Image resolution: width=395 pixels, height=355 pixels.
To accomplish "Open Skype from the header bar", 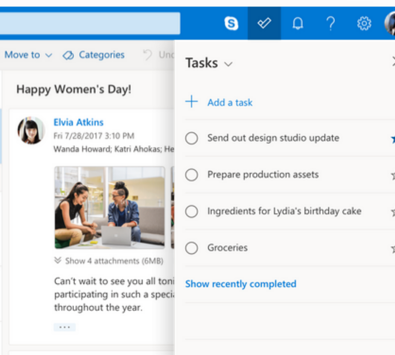I will click(231, 23).
